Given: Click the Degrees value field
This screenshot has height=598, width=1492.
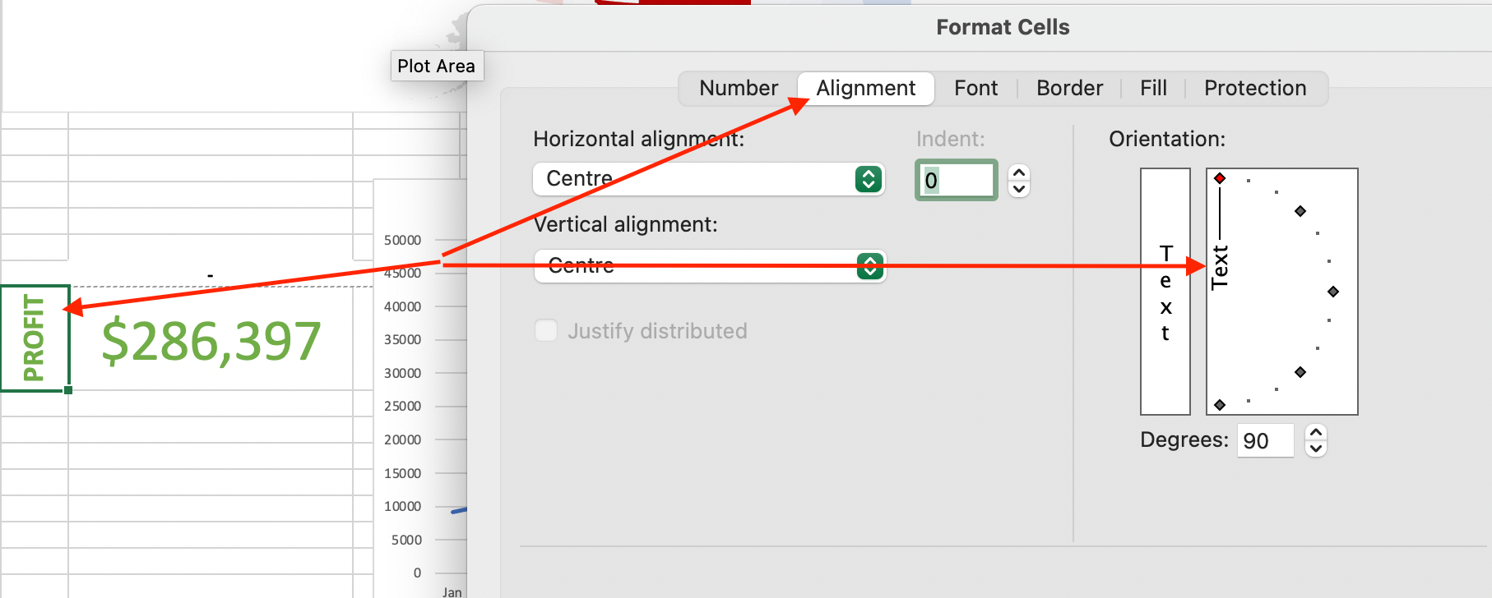Looking at the screenshot, I should tap(1264, 441).
